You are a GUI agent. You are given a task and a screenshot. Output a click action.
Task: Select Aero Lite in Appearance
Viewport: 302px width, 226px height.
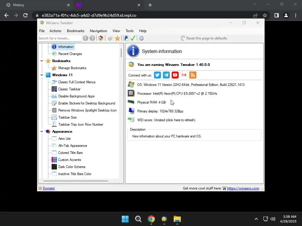65,139
